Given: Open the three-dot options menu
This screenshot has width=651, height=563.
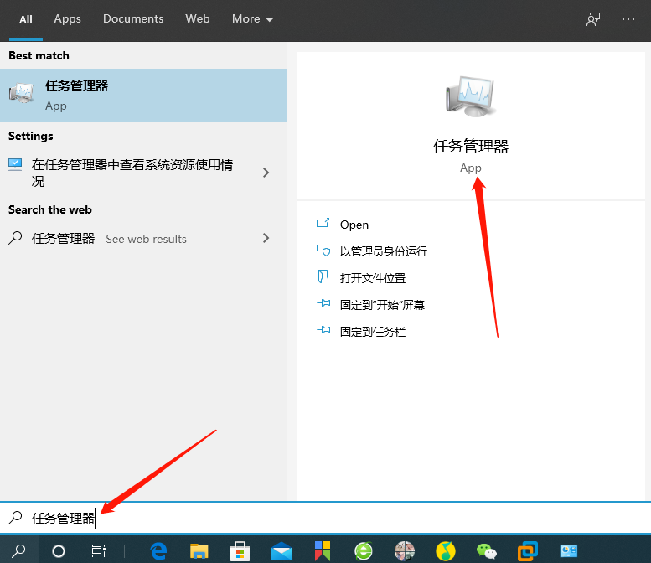Looking at the screenshot, I should point(628,19).
